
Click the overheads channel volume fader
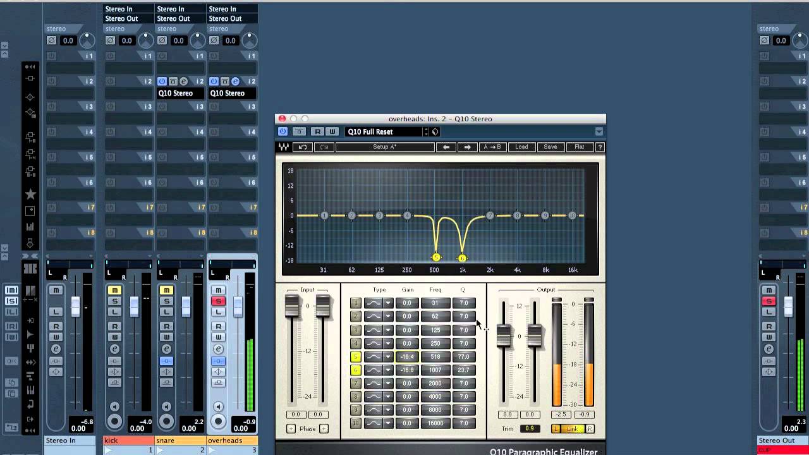(x=238, y=307)
